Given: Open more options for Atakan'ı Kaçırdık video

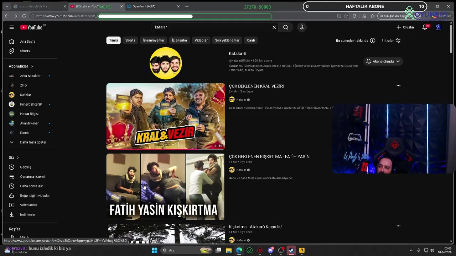Looking at the screenshot, I should (398, 226).
